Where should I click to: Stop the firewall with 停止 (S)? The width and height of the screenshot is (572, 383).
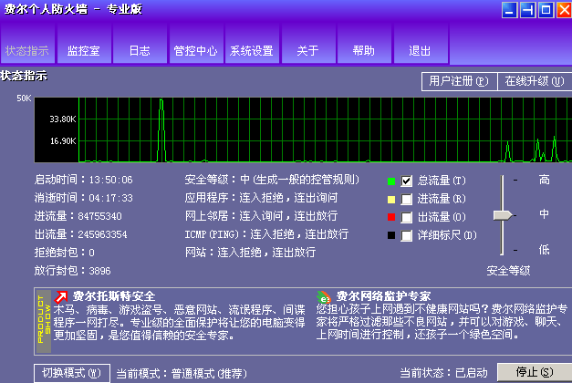[x=535, y=372]
